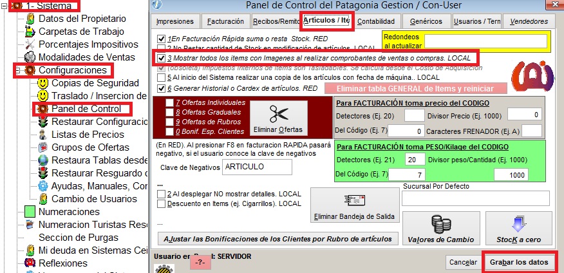Click the Reflexiones icon
Image resolution: width=564 pixels, height=273 pixels.
pyautogui.click(x=30, y=263)
